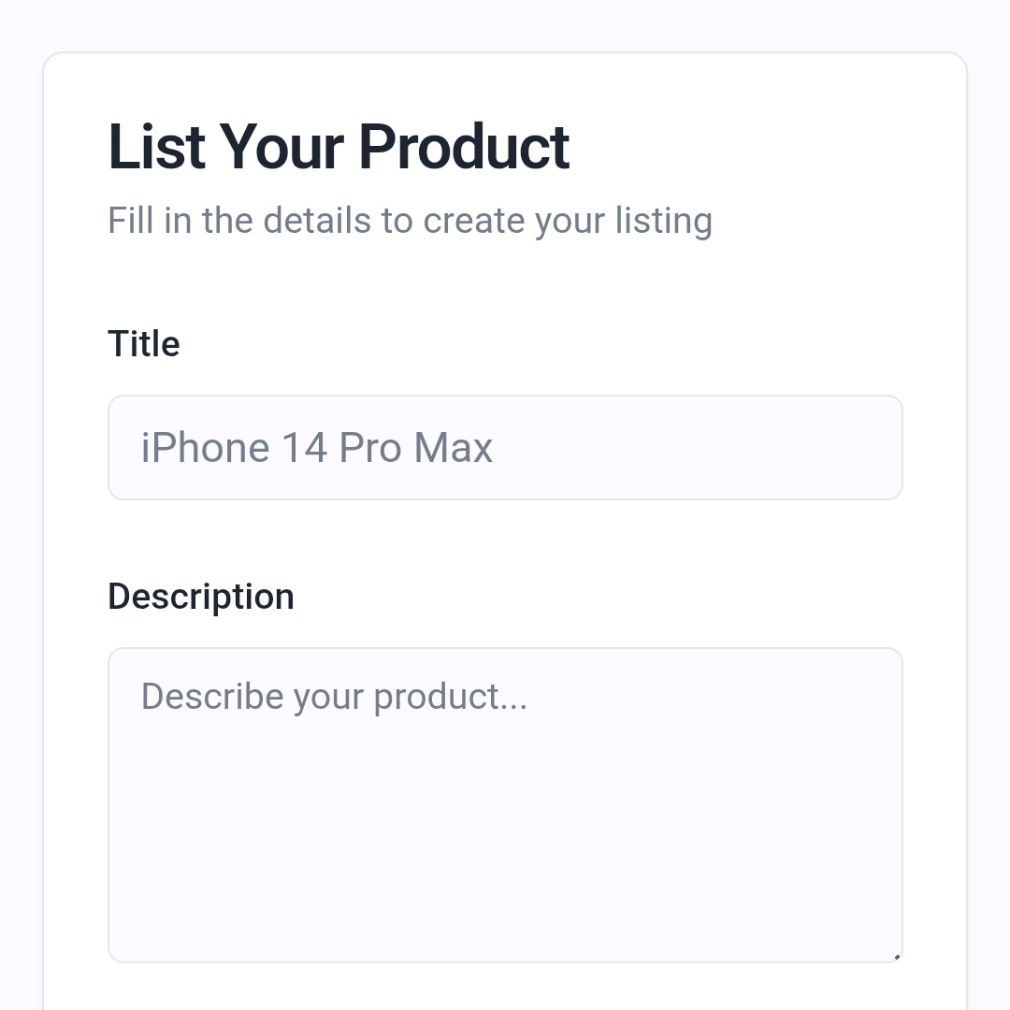Click the "Fill in the details" subtitle

tap(410, 222)
